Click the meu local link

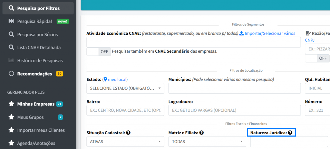(x=117, y=79)
